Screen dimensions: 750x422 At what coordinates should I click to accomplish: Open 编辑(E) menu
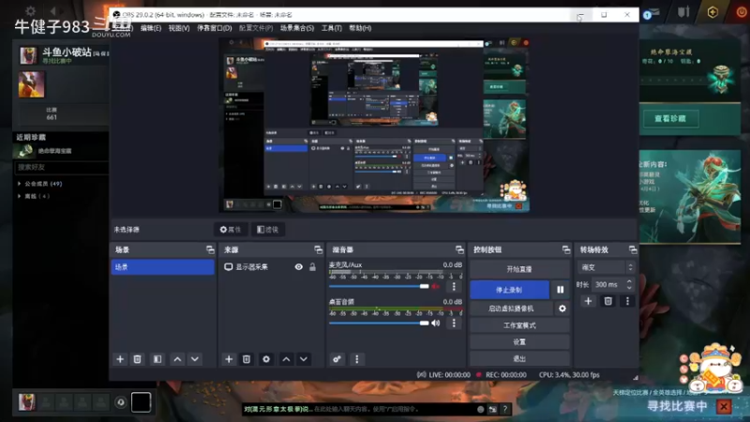151,28
